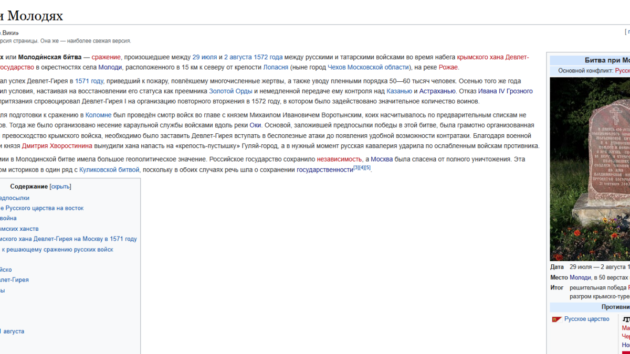Open the contents entry ending "йско"
This screenshot has width=630, height=354.
click(x=6, y=270)
